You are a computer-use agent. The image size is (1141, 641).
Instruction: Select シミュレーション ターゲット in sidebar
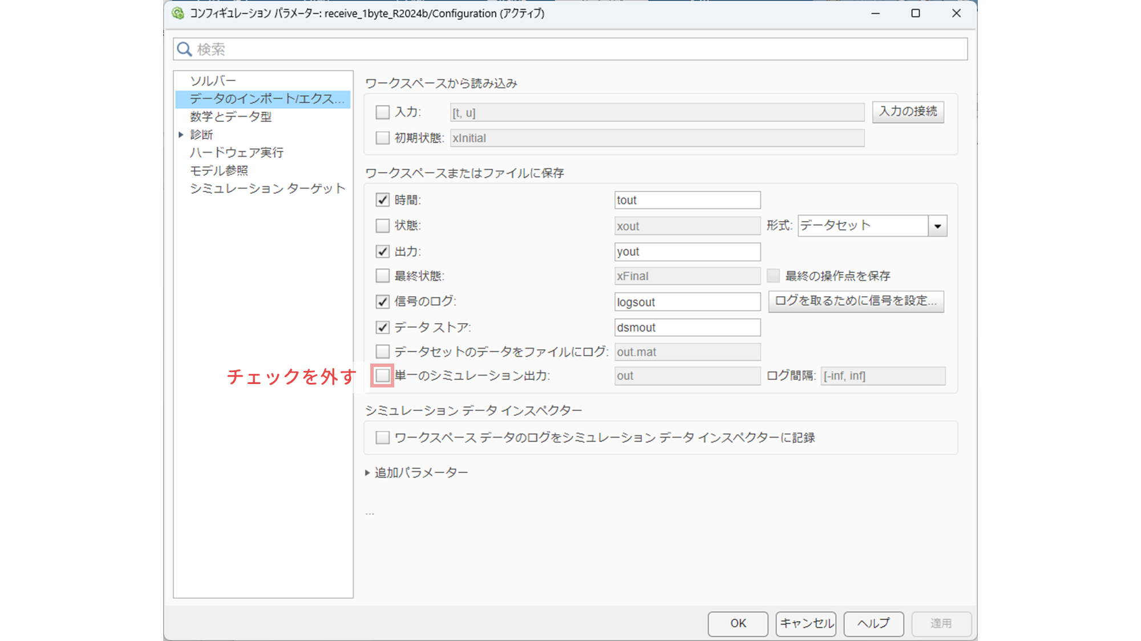tap(267, 188)
